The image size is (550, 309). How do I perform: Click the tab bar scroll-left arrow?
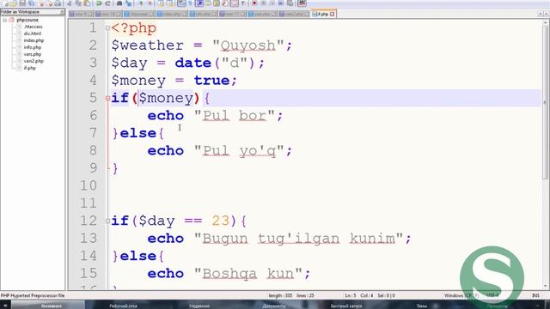(541, 14)
